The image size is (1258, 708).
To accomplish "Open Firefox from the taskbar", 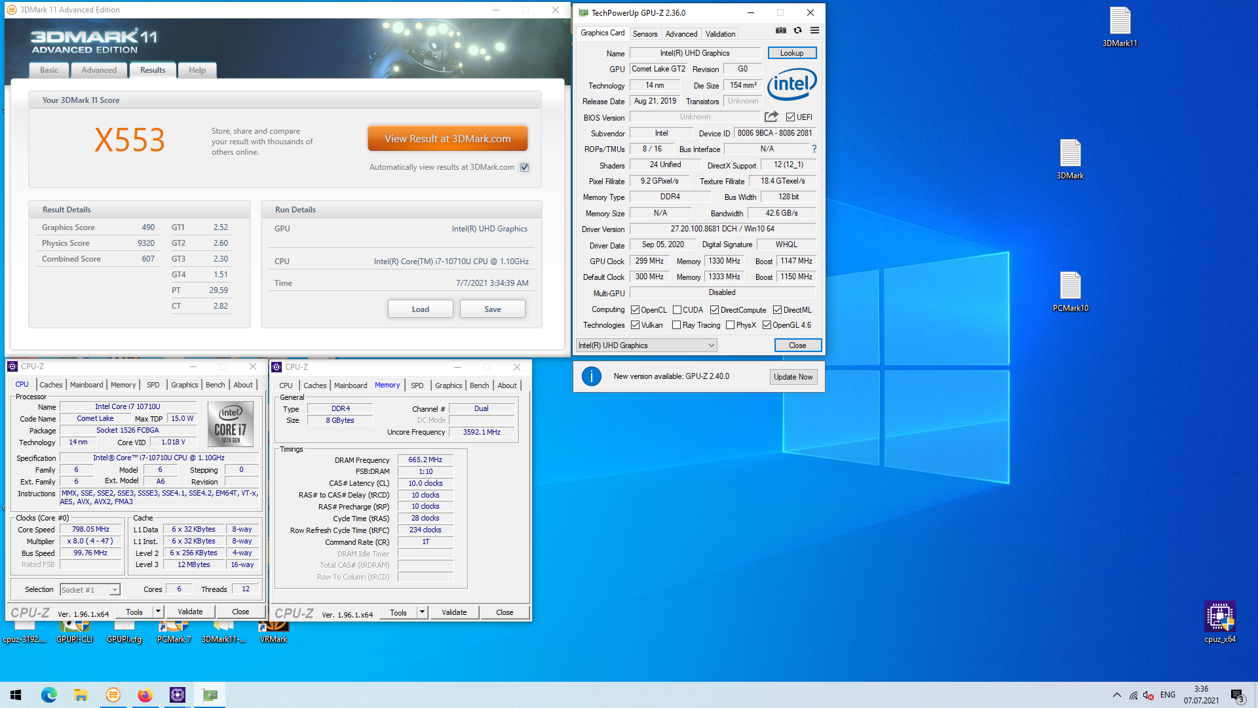I will (x=145, y=695).
